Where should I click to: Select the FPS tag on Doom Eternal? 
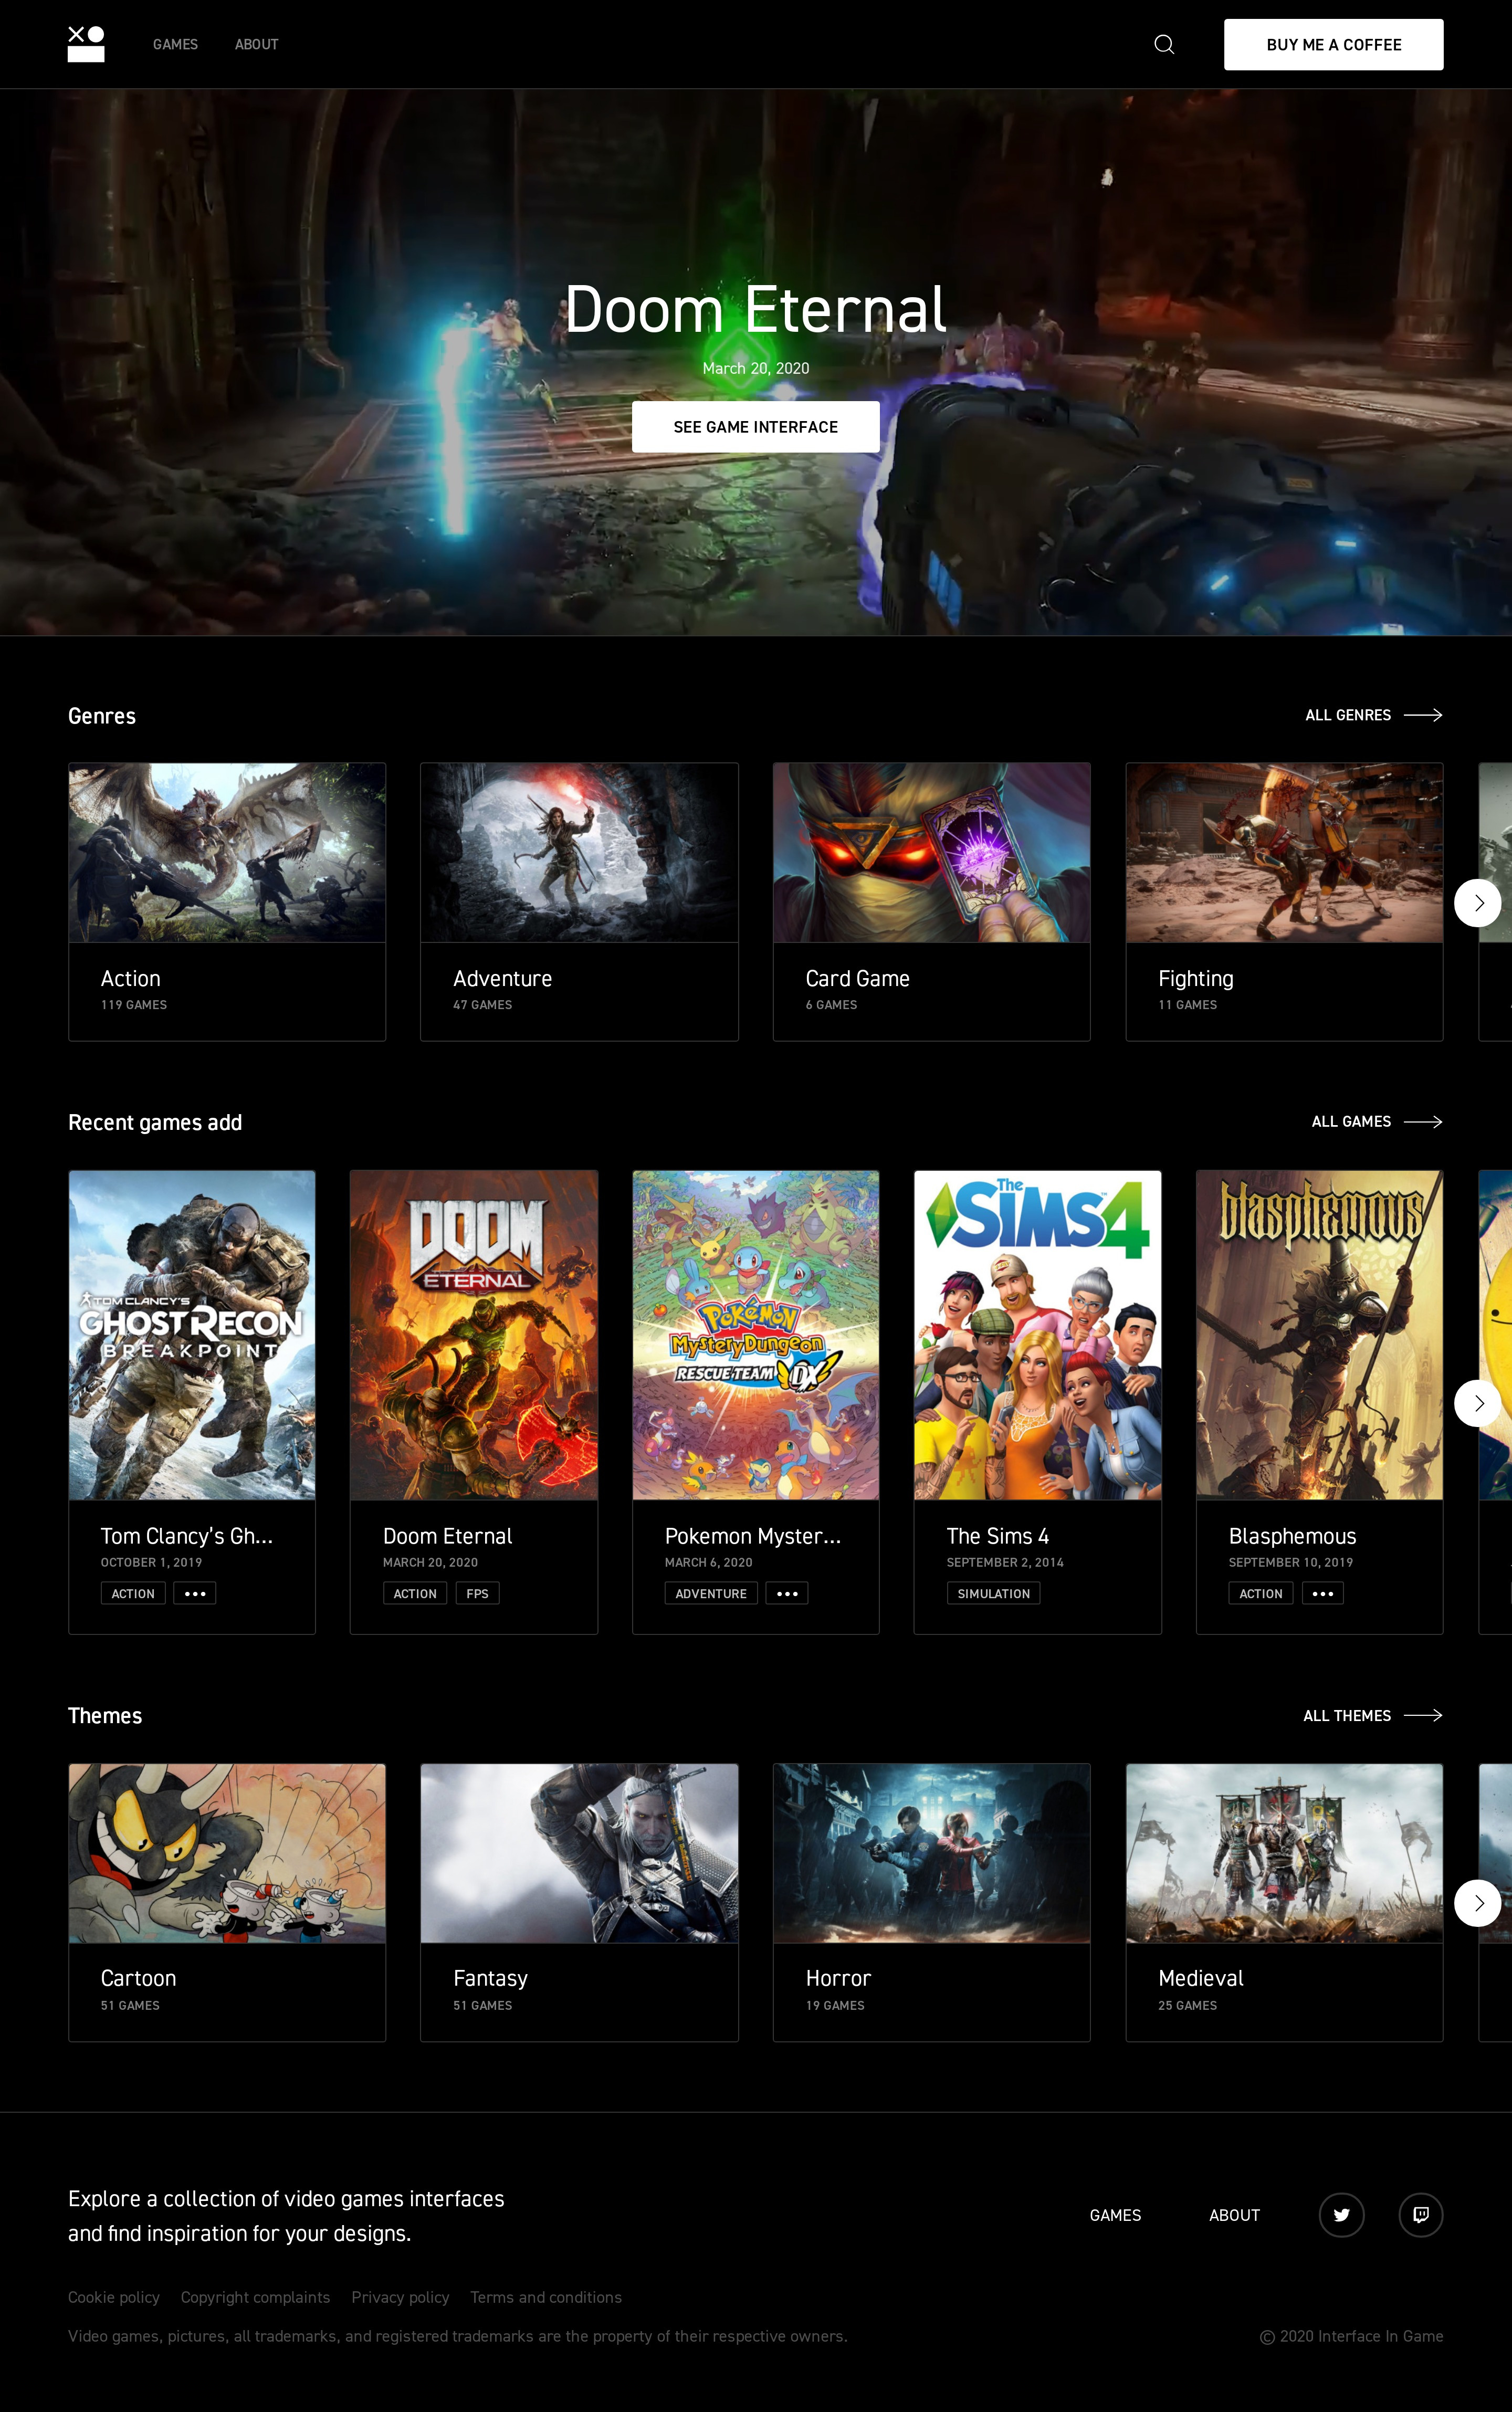tap(477, 1593)
